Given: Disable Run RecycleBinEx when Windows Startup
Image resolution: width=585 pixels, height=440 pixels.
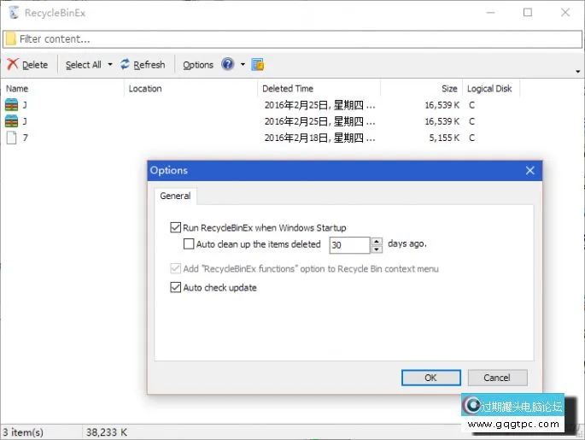Looking at the screenshot, I should click(x=176, y=228).
